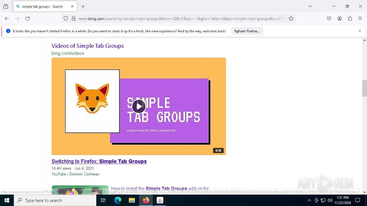Open File Explorer from the taskbar
Viewport: 367px width, 206px height.
(x=132, y=200)
